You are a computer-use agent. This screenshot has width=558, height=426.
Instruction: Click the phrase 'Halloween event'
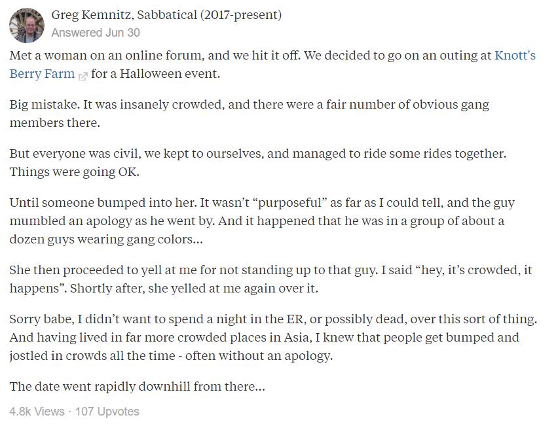click(x=170, y=74)
